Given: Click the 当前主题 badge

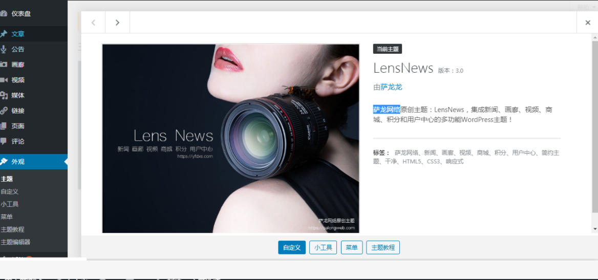Looking at the screenshot, I should pyautogui.click(x=388, y=49).
